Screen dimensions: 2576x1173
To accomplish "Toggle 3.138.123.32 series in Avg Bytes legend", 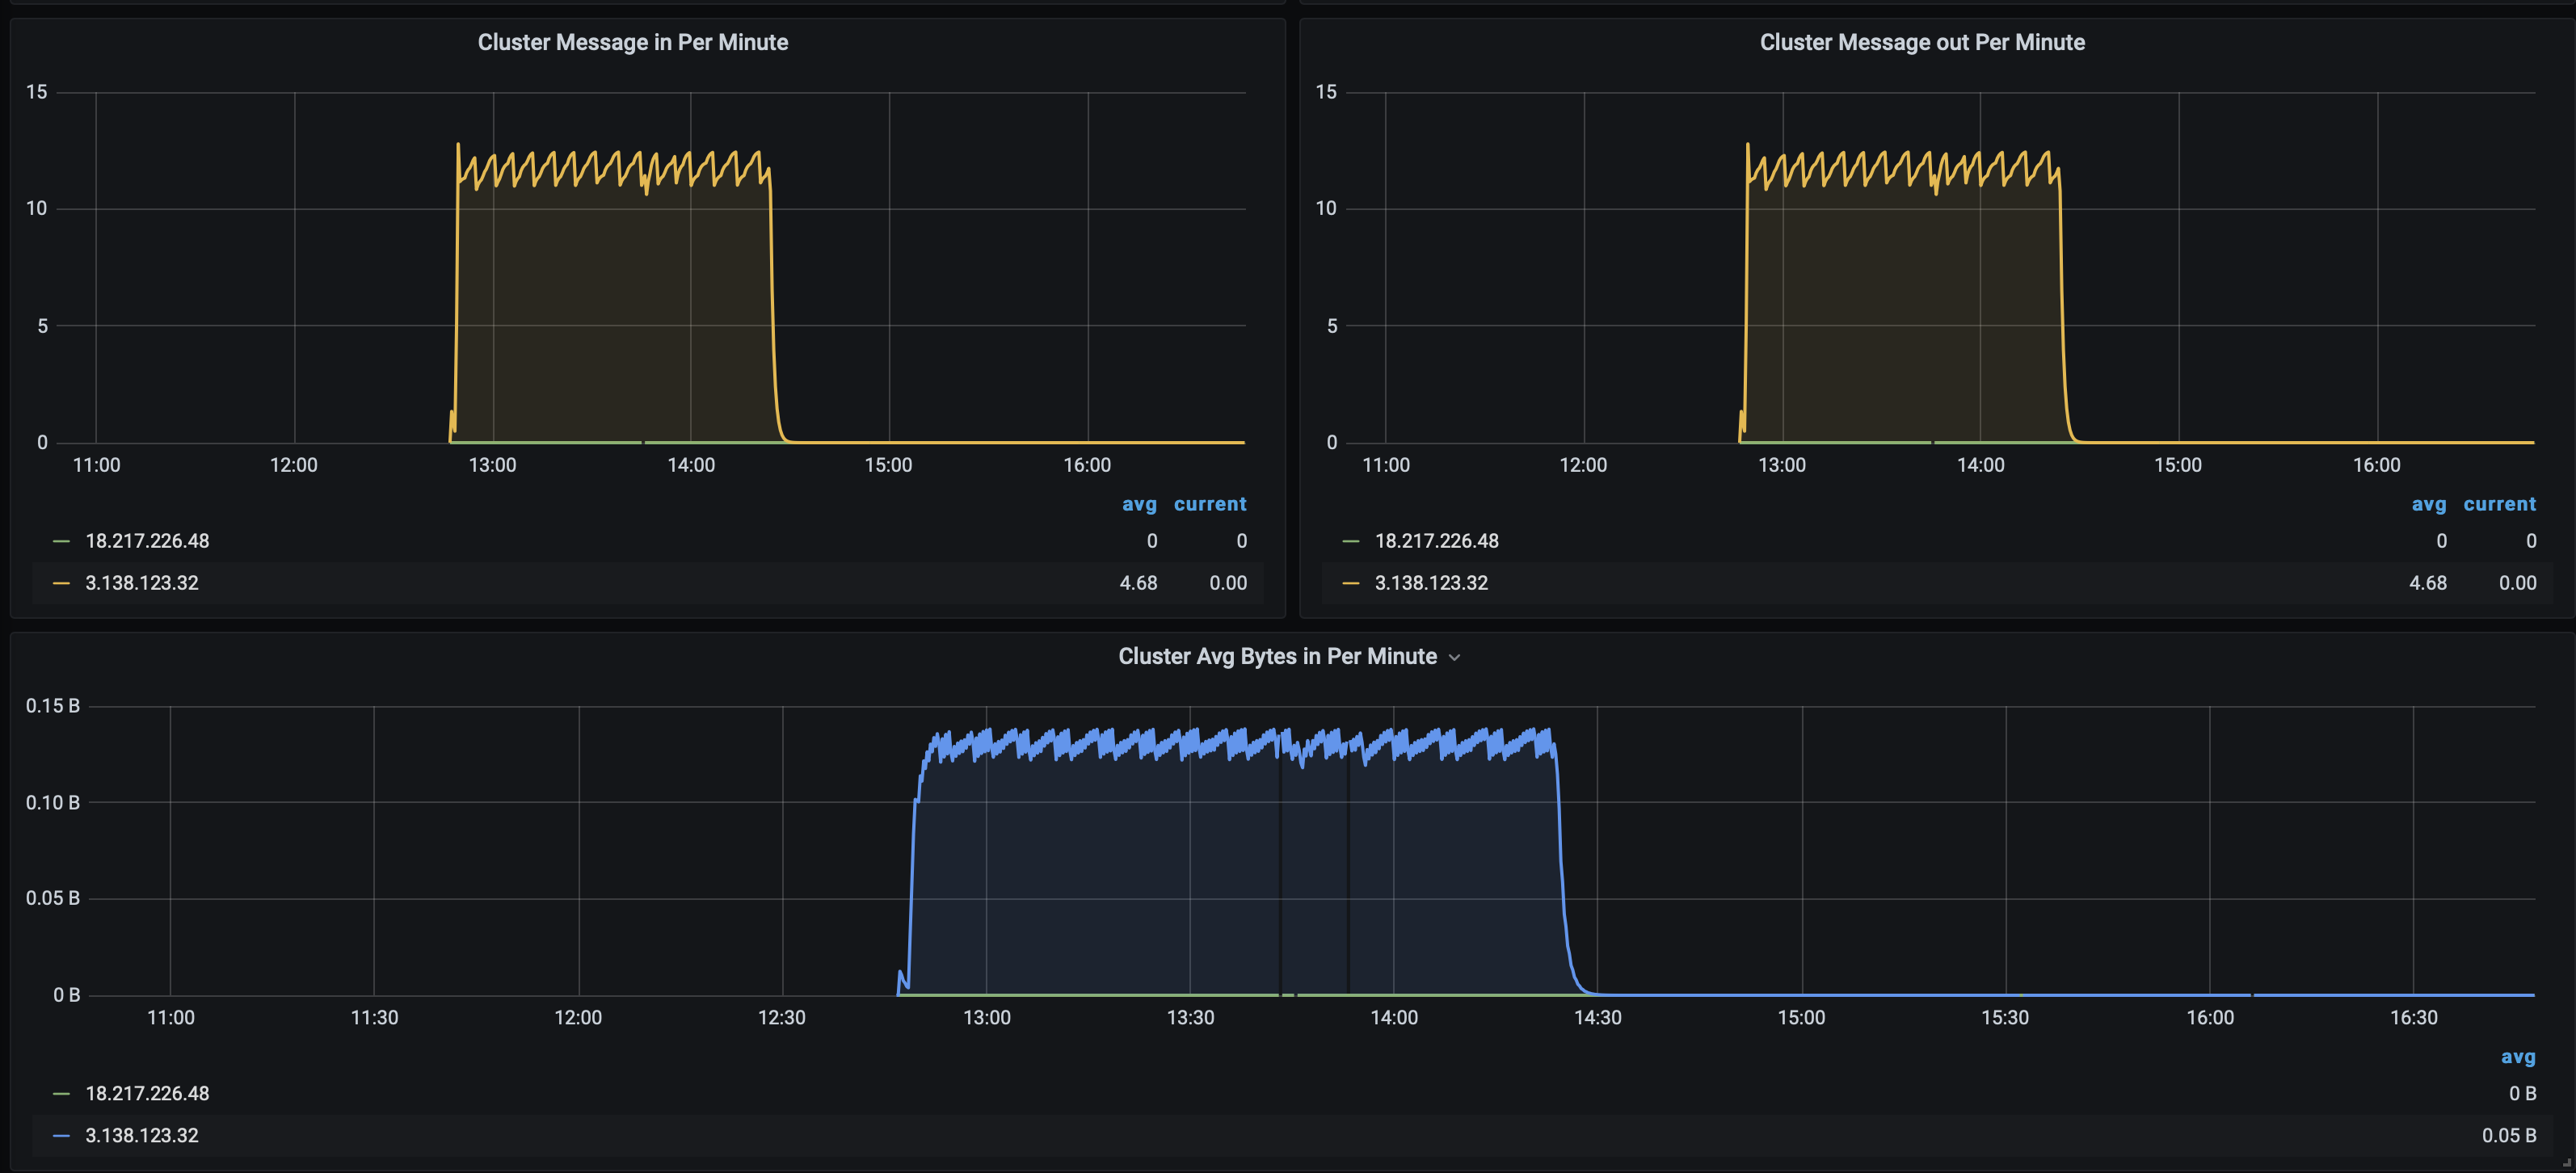I will tap(142, 1136).
